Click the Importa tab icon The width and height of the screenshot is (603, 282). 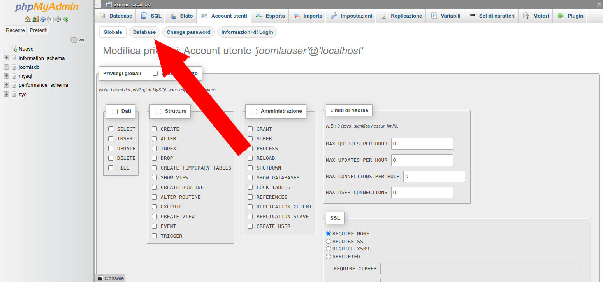[296, 16]
